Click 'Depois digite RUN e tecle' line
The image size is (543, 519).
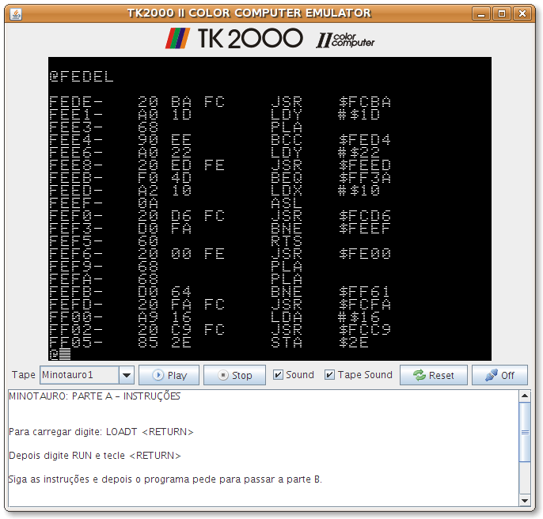pos(95,456)
